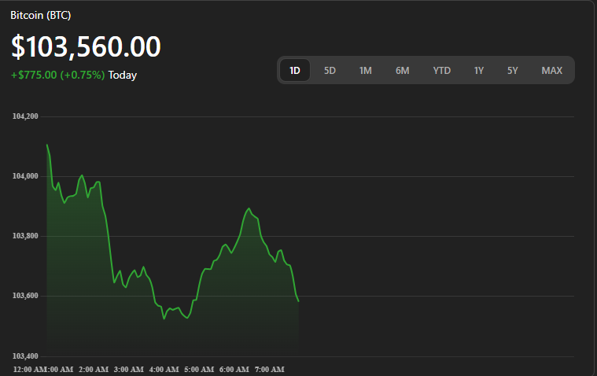Select the 1D time range tab
The image size is (597, 376).
pyautogui.click(x=295, y=70)
